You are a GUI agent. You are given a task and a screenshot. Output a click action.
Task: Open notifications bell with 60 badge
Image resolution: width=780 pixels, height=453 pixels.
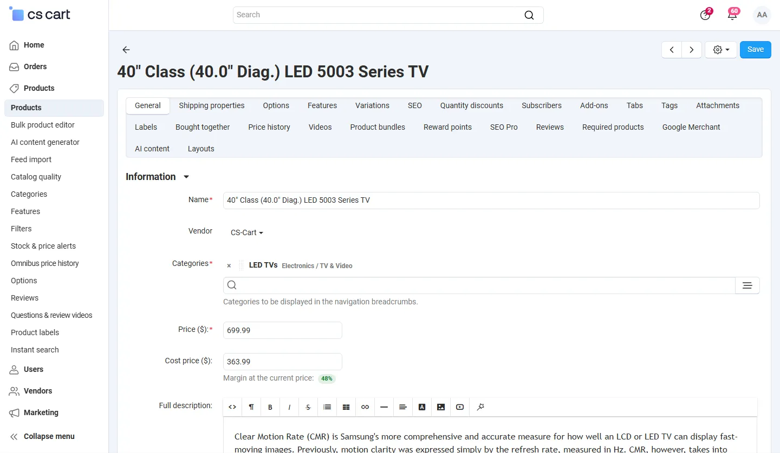point(732,15)
